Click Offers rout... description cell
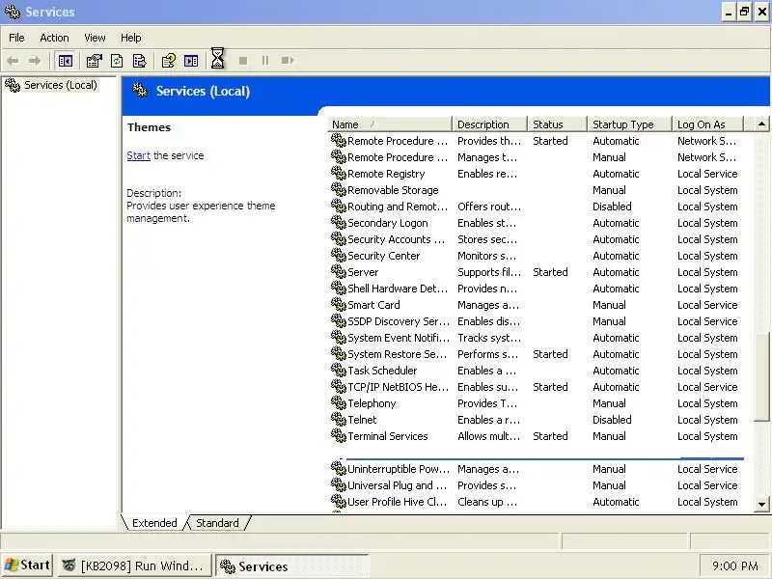 point(489,207)
